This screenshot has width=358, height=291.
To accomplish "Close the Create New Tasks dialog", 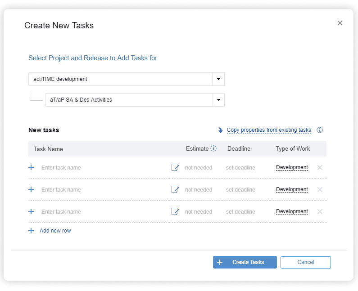I will (340, 23).
